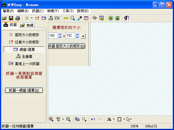Click status bar text 168x152
The height and width of the screenshot is (130, 174).
151,126
